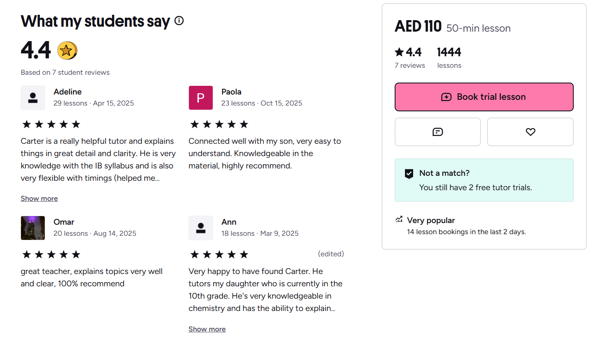Click the "(edited)" label on Ann's review
This screenshot has width=607, height=343.
331,254
